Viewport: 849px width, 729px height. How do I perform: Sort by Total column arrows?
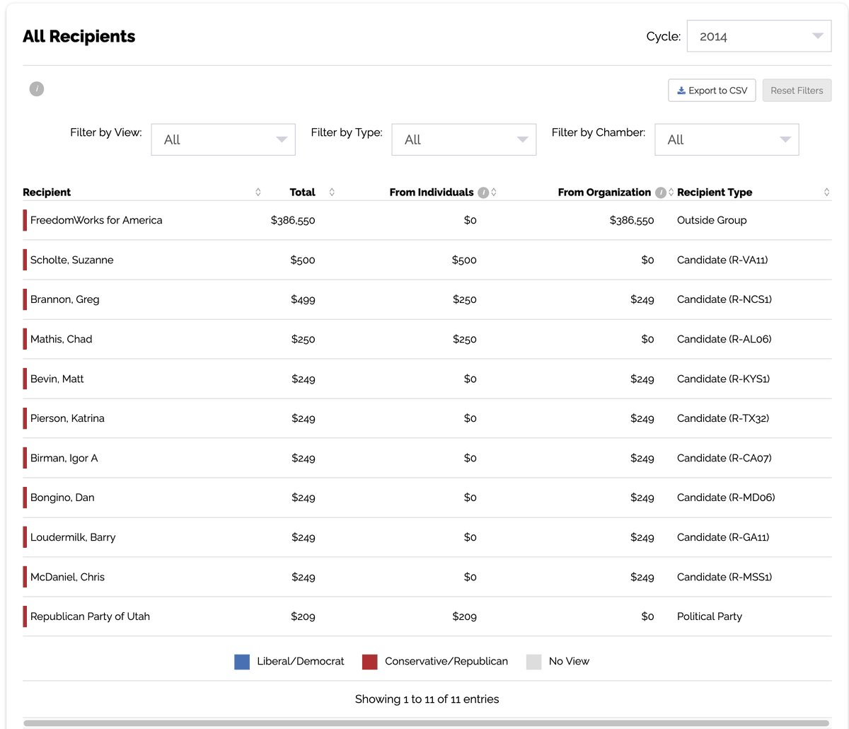click(332, 193)
